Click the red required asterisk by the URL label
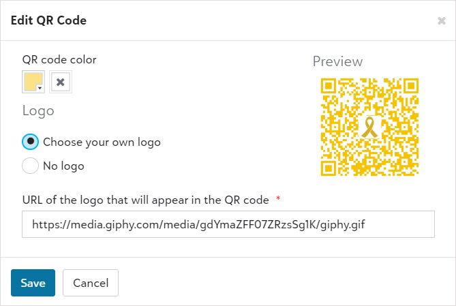Screen dimensions: 456x306 [x=278, y=198]
